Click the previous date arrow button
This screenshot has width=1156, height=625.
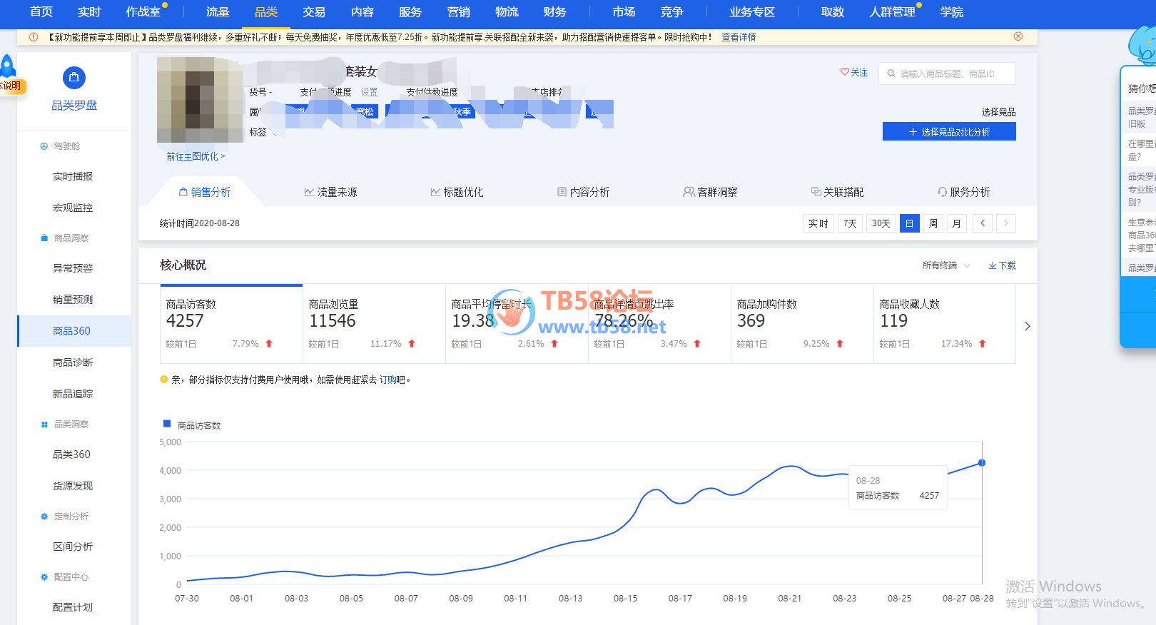983,223
